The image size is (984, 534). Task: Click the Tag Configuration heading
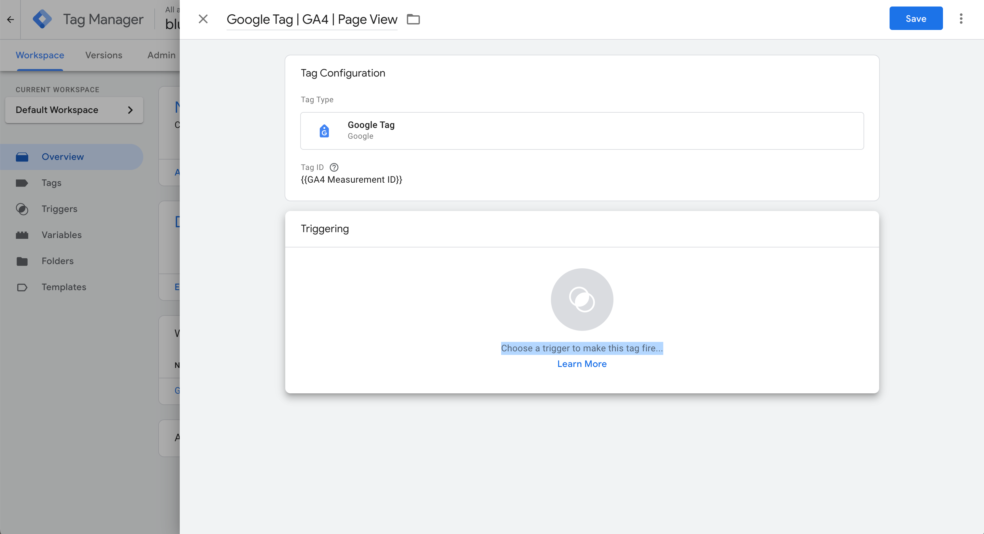(x=343, y=73)
